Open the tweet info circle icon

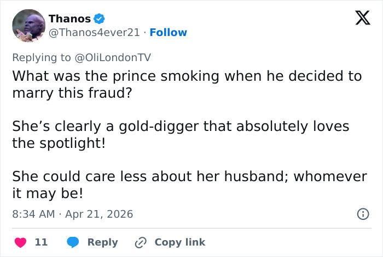tap(362, 214)
